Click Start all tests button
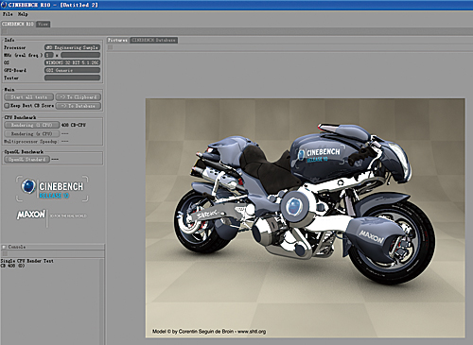This screenshot has width=473, height=345. point(29,97)
